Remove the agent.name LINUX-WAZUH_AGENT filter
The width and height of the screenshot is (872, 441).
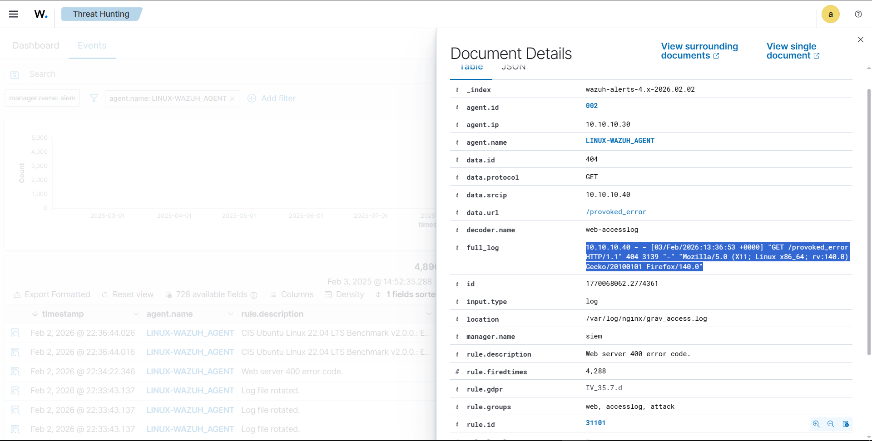click(x=233, y=98)
